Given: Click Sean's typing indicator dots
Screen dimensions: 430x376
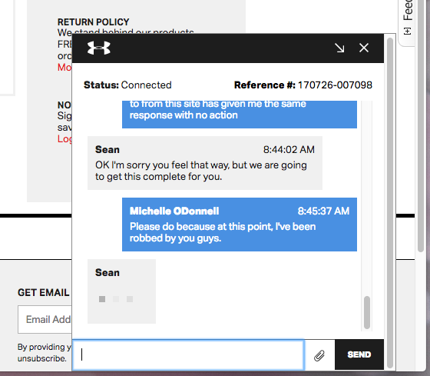Looking at the screenshot, I should [116, 299].
